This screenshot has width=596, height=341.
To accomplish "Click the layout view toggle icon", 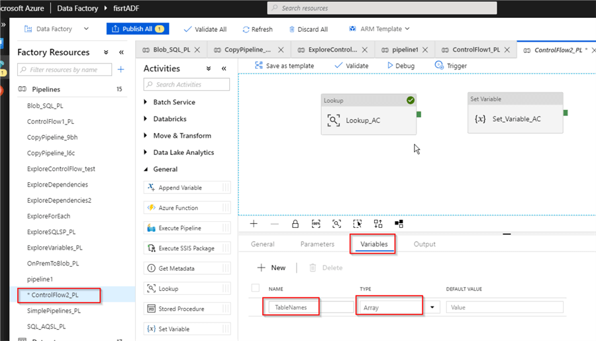I will (x=399, y=224).
